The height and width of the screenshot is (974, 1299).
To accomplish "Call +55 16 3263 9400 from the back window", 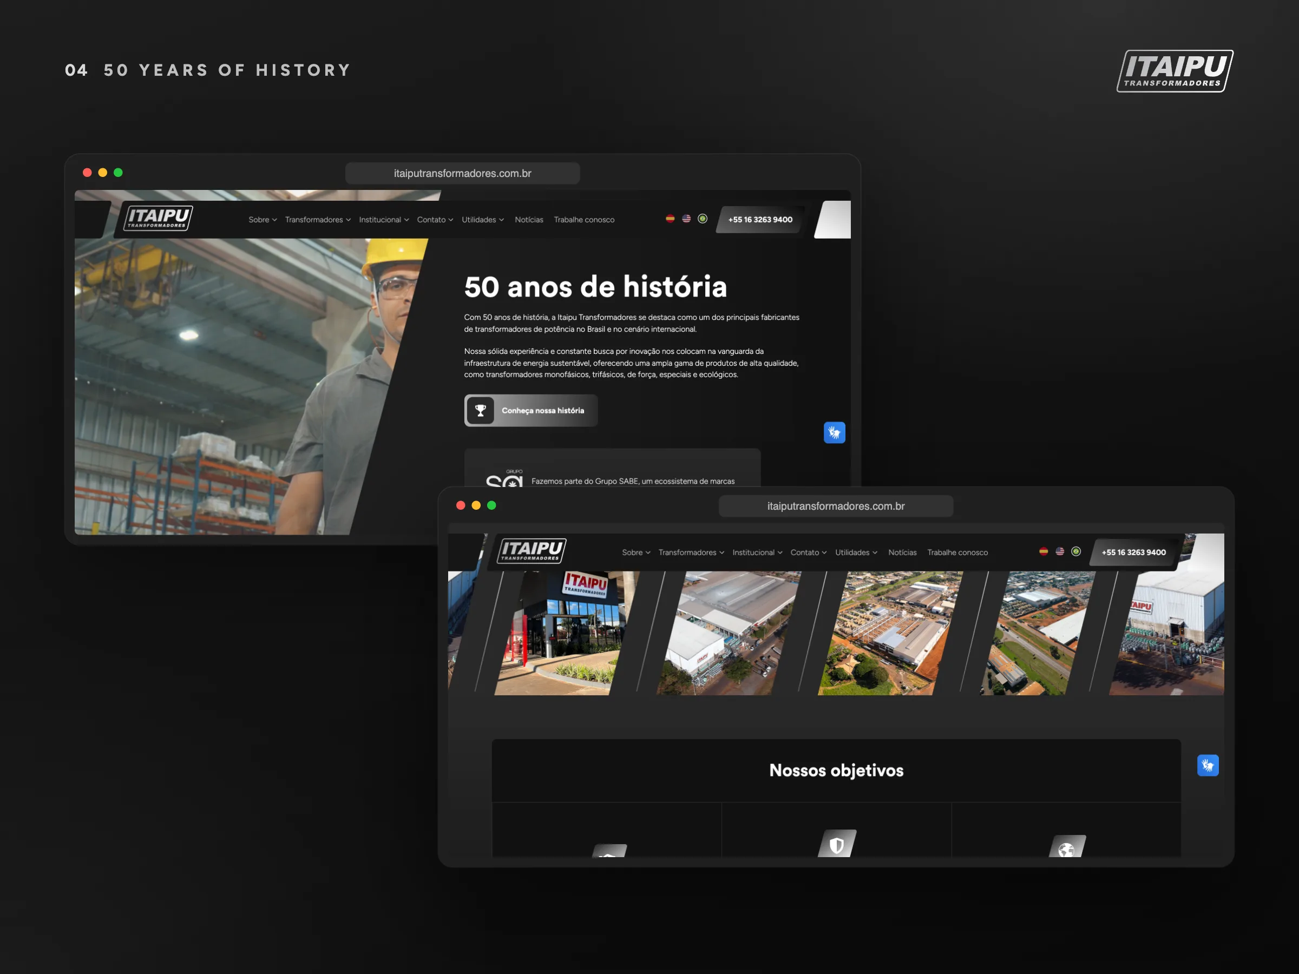I will [x=760, y=220].
